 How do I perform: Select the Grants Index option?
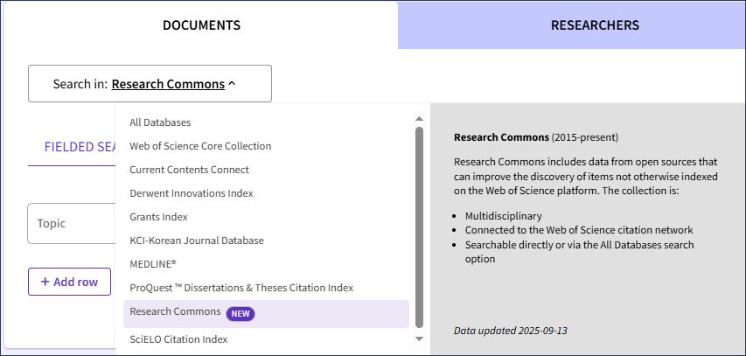point(158,217)
